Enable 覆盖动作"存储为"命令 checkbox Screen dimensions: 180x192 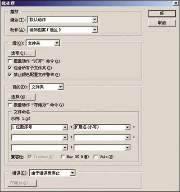10,105
